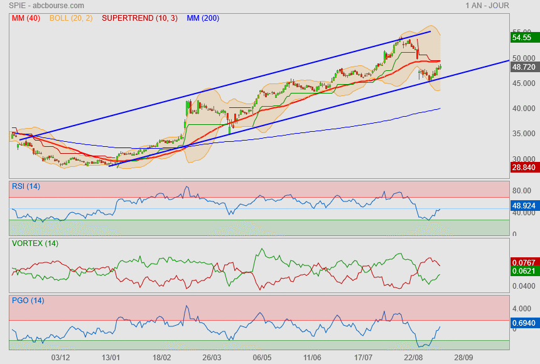The height and width of the screenshot is (364, 540).
Task: Select the green 54.55 price tag
Action: (x=523, y=38)
